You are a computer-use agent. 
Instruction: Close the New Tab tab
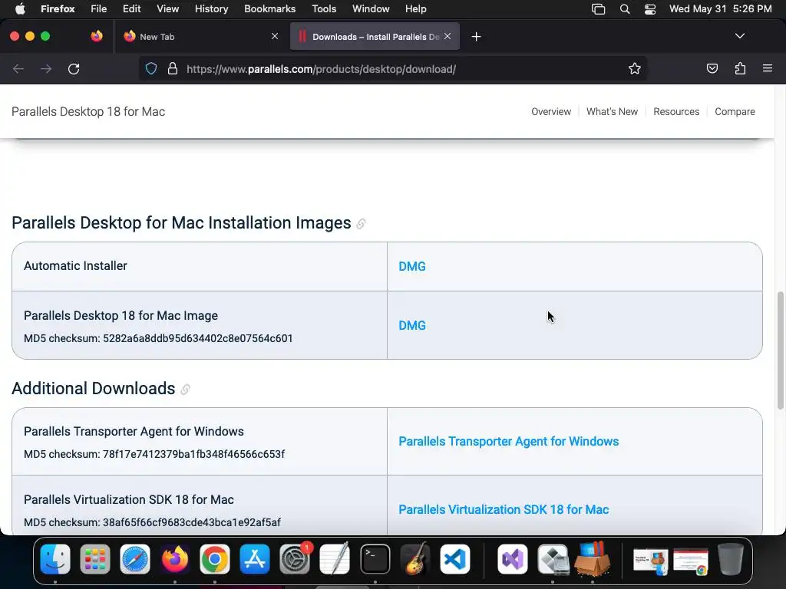tap(275, 36)
